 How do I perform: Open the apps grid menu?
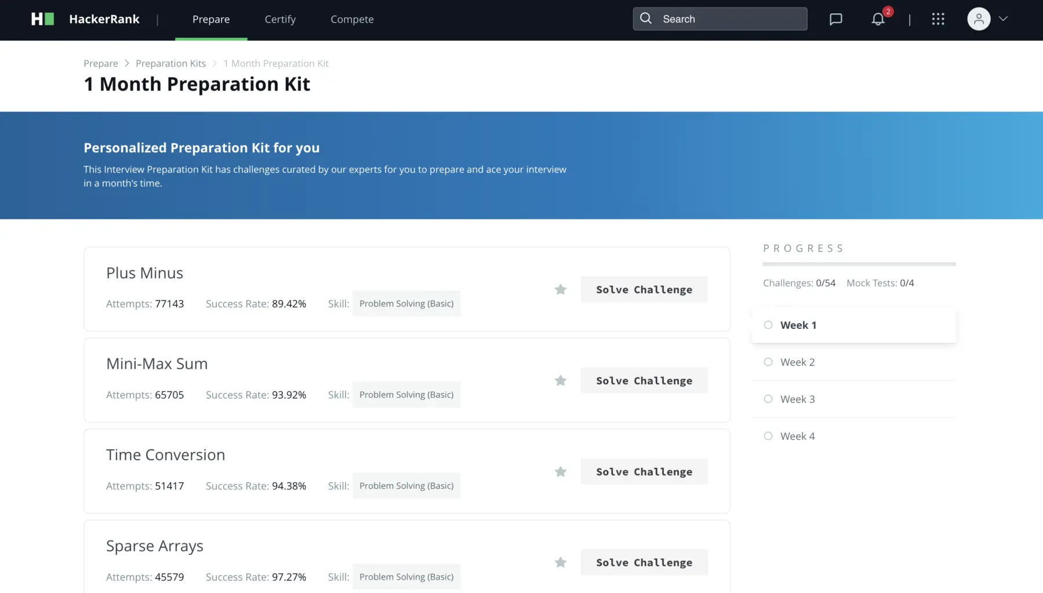(x=938, y=19)
